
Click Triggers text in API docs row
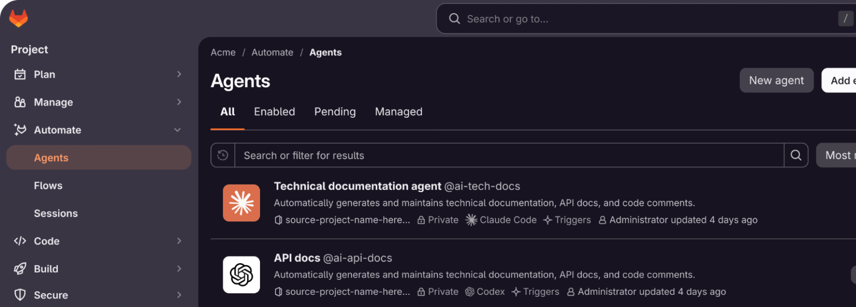[x=541, y=292]
